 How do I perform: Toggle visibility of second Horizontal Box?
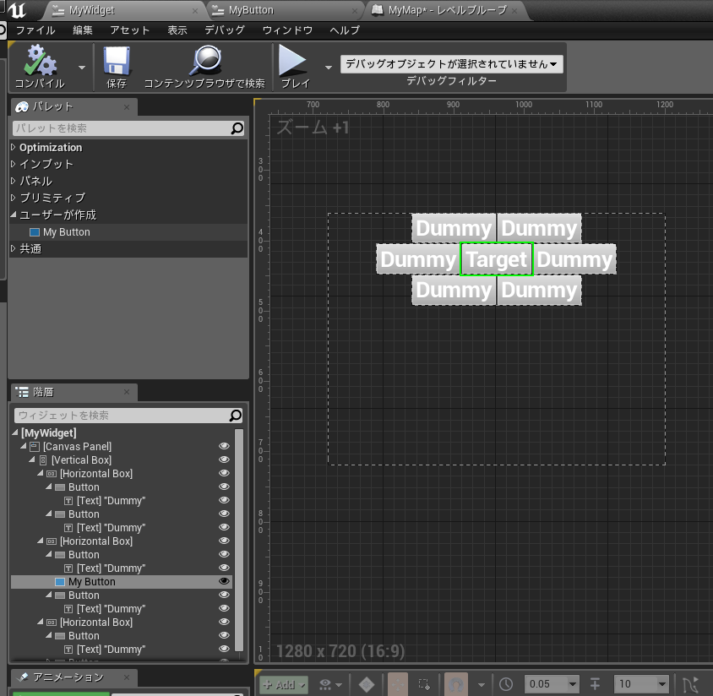(x=224, y=541)
